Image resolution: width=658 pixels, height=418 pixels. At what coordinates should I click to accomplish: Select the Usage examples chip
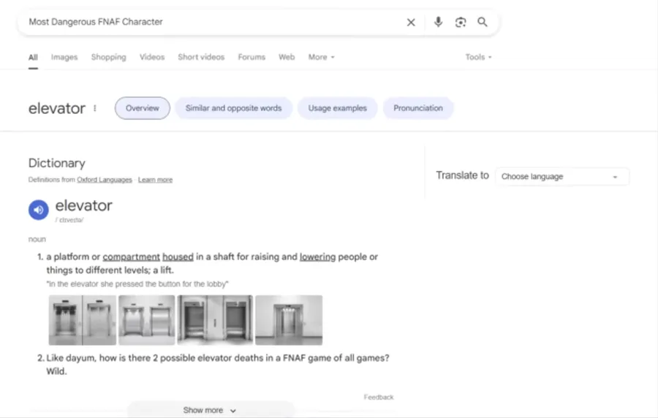tap(337, 108)
